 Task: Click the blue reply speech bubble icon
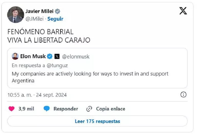46,109
